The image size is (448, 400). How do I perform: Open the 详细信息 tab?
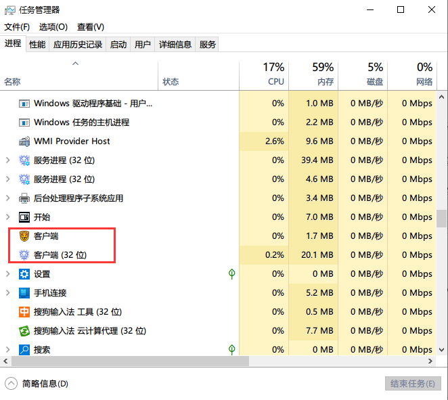(x=175, y=44)
